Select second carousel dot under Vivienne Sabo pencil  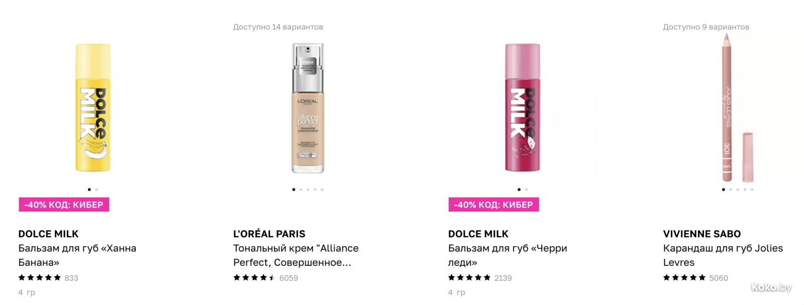731,189
